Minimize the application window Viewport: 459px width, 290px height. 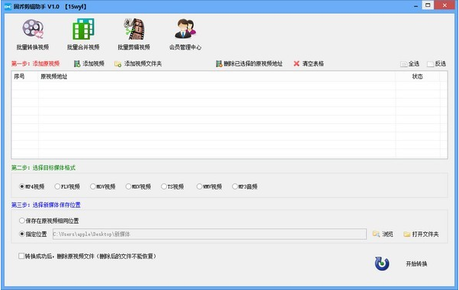click(416, 6)
